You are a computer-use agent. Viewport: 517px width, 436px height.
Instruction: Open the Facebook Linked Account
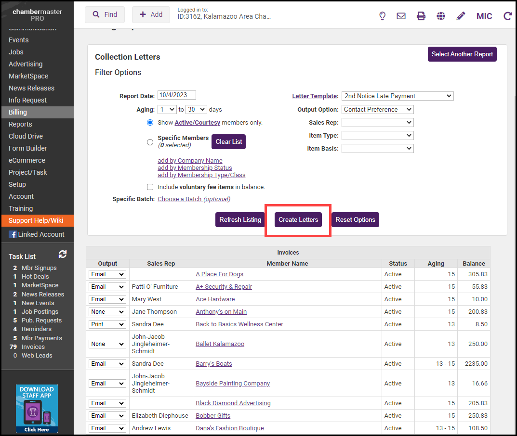[37, 234]
